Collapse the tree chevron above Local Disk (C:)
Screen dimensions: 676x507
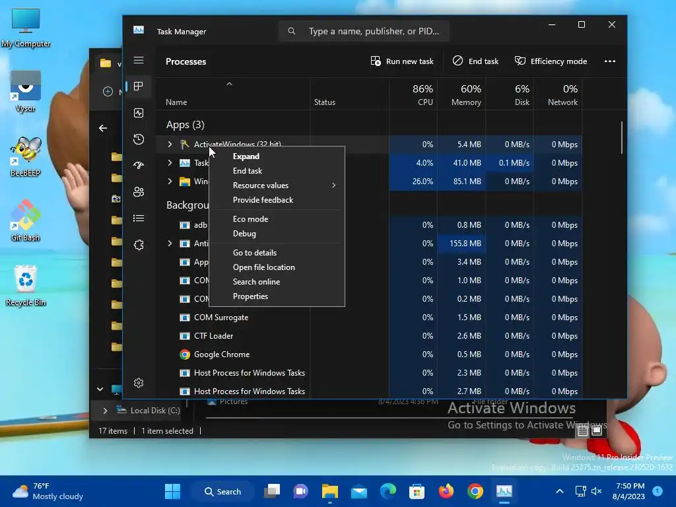[100, 389]
